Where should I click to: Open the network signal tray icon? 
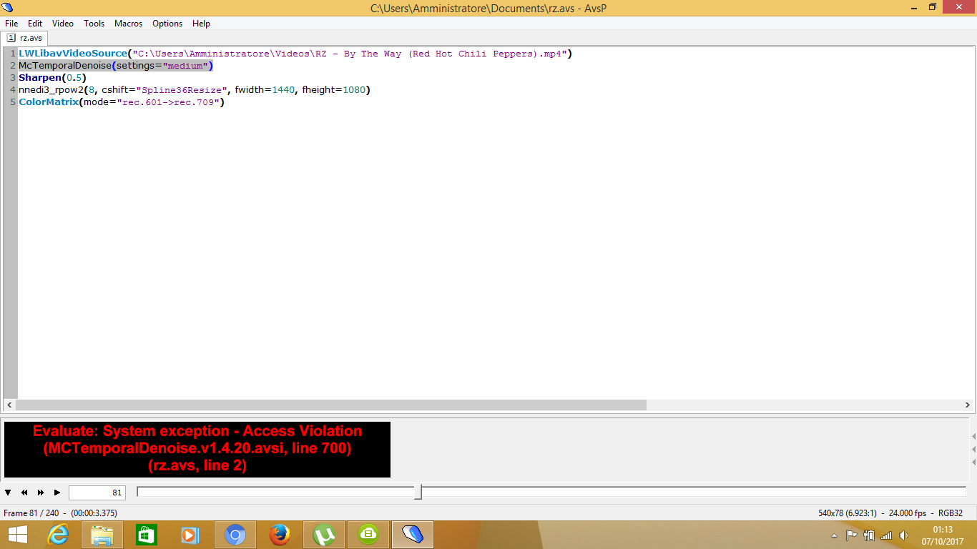point(886,535)
